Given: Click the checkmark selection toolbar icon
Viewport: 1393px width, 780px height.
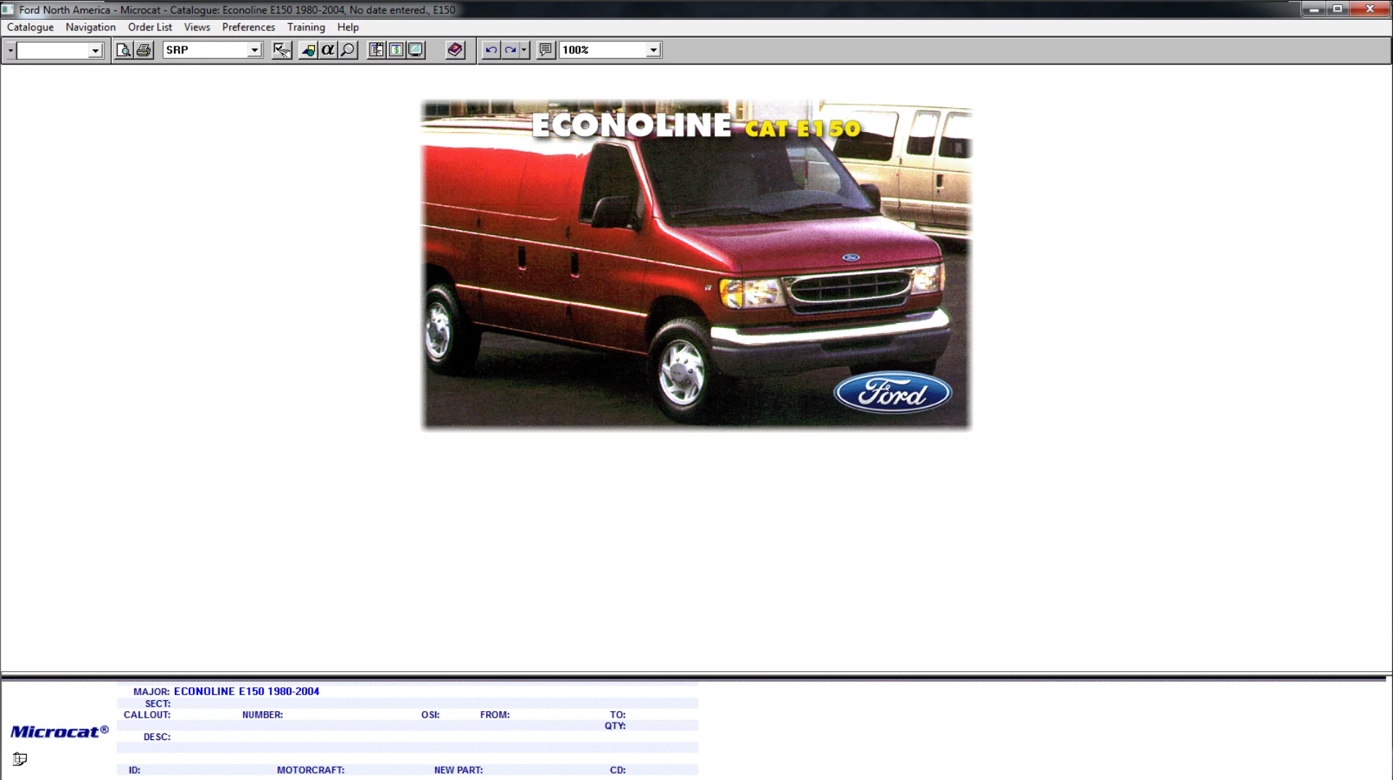Looking at the screenshot, I should coord(282,50).
